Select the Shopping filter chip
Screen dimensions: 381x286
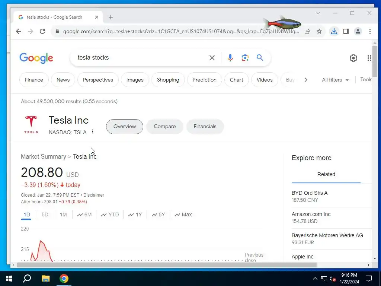[x=168, y=80]
